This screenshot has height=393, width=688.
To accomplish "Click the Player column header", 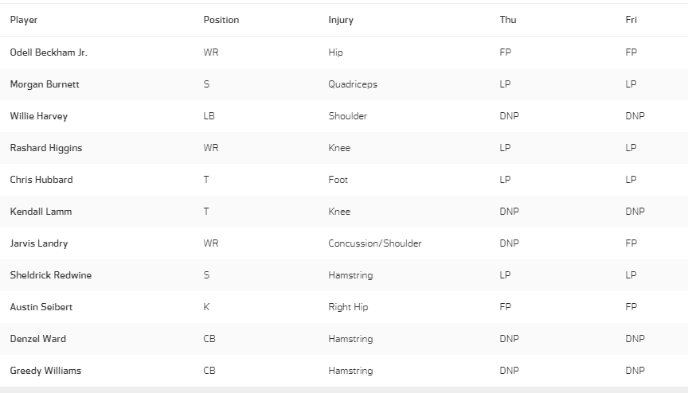I will click(x=24, y=20).
